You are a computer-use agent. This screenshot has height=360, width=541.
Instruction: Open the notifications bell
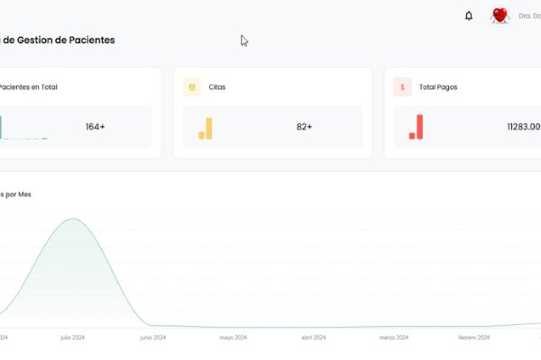(469, 16)
